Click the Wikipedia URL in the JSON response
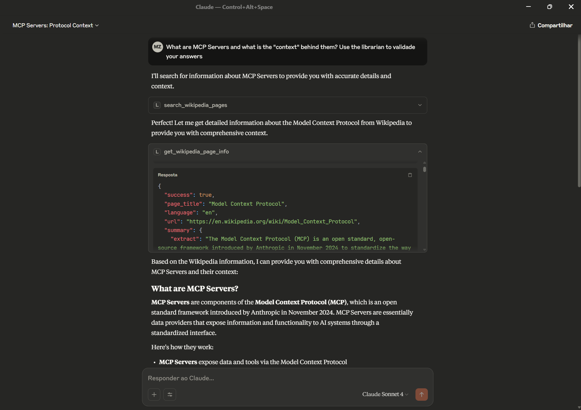Viewport: 581px width, 410px height. coord(272,222)
